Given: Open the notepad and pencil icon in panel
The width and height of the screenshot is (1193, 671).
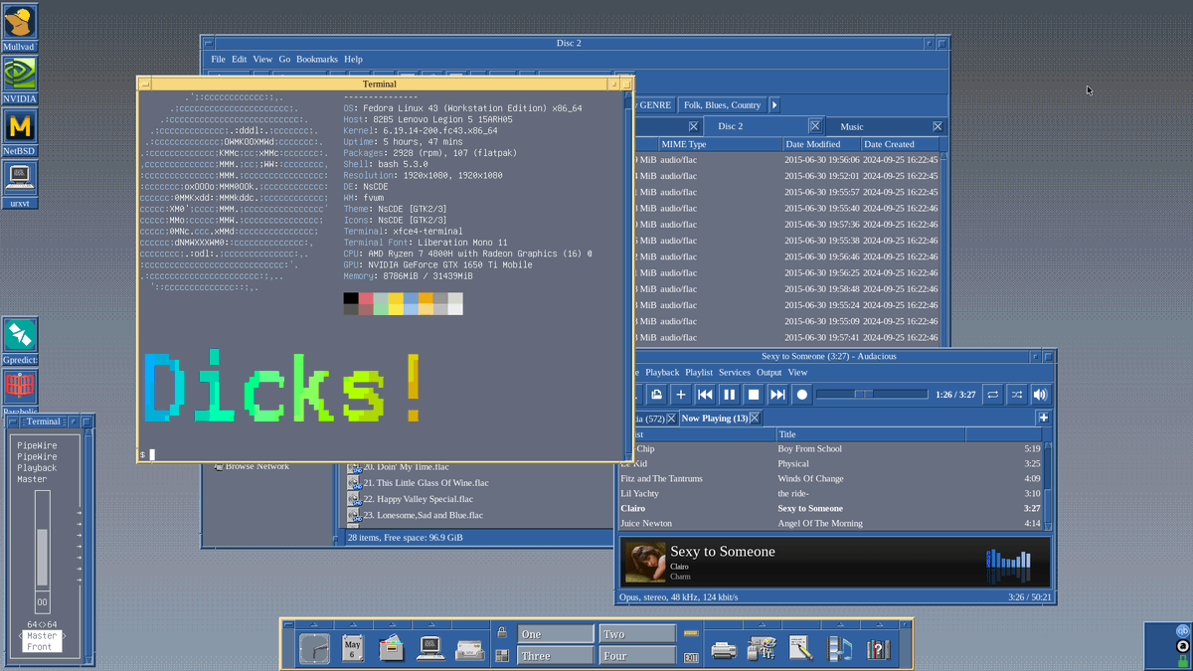Looking at the screenshot, I should click(x=800, y=649).
